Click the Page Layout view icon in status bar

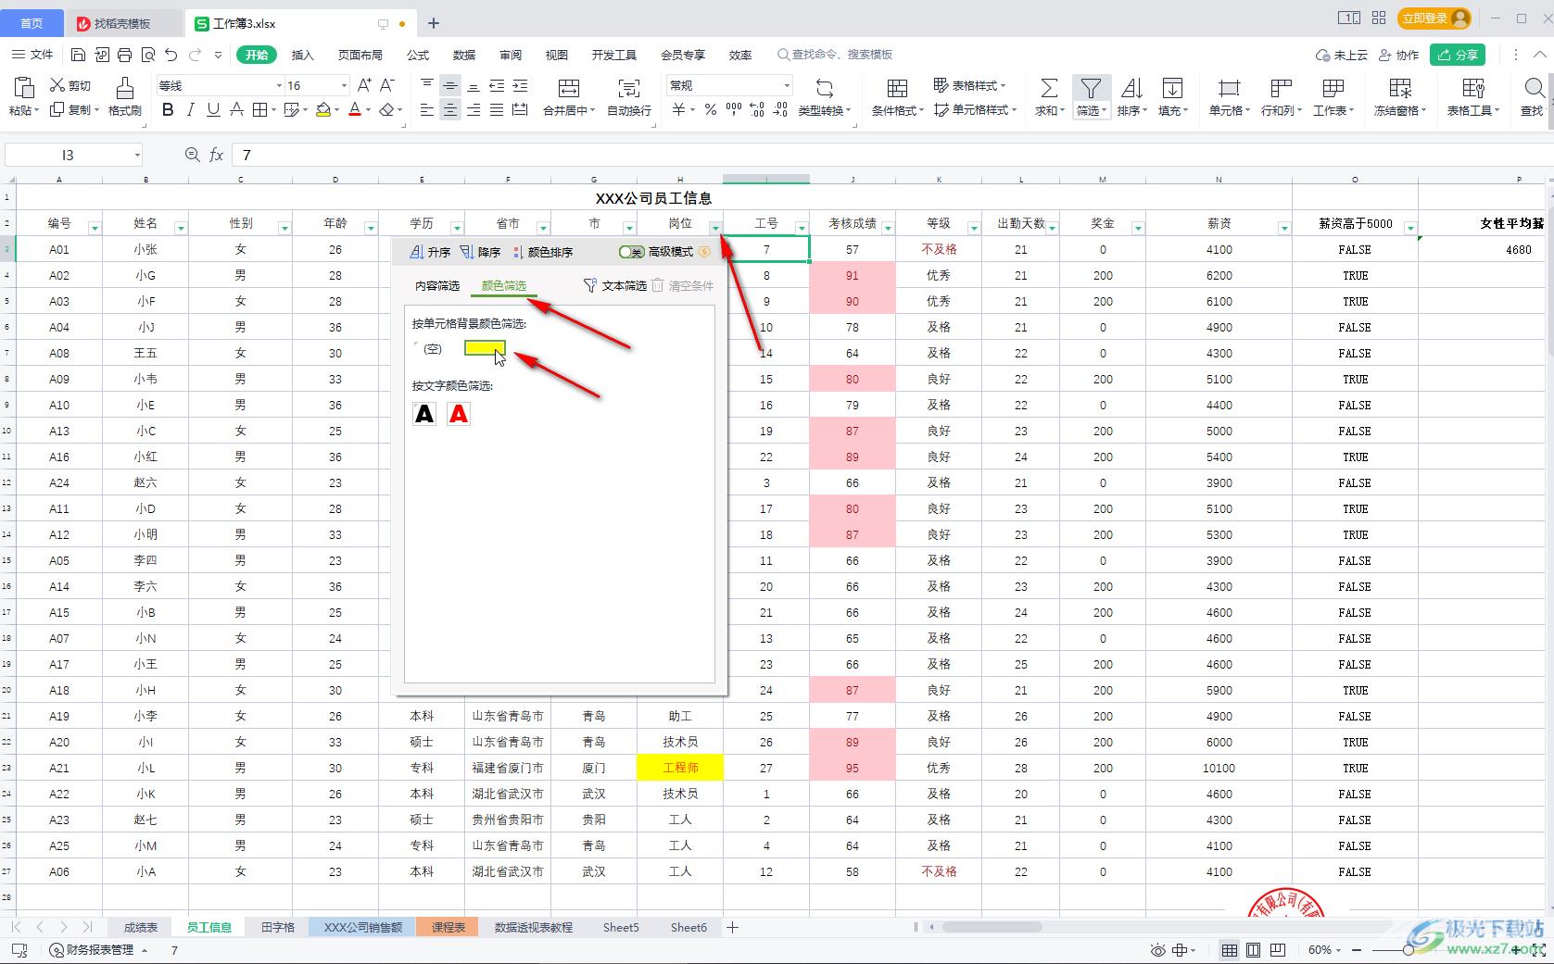[x=1254, y=950]
